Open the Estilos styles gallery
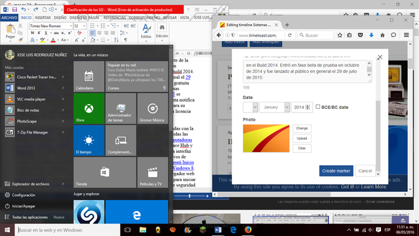 146,32
